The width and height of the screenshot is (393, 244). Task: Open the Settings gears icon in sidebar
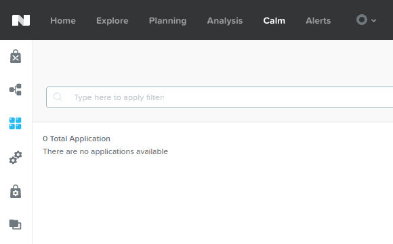pyautogui.click(x=16, y=157)
